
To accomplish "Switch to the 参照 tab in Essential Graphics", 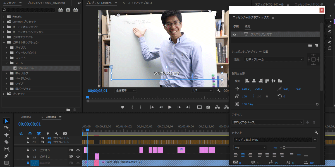I will click(x=236, y=26).
